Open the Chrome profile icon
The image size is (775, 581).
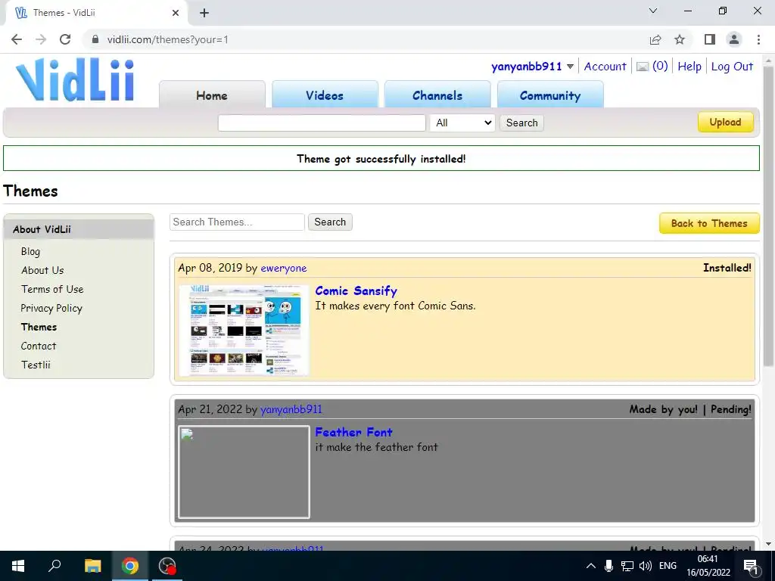(x=734, y=39)
